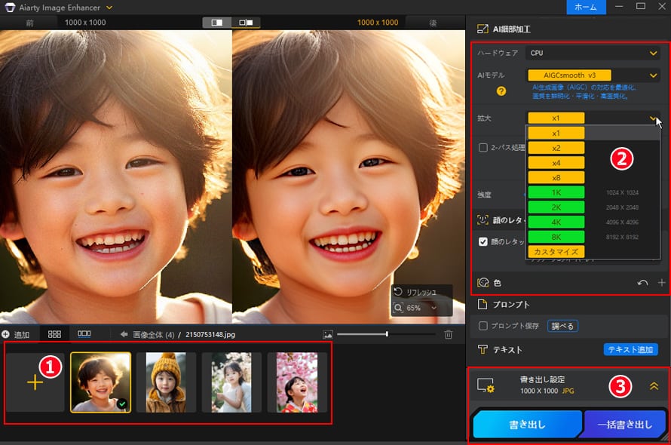Open the 追加 (add image) plus icon
The height and width of the screenshot is (445, 671).
tap(6, 333)
